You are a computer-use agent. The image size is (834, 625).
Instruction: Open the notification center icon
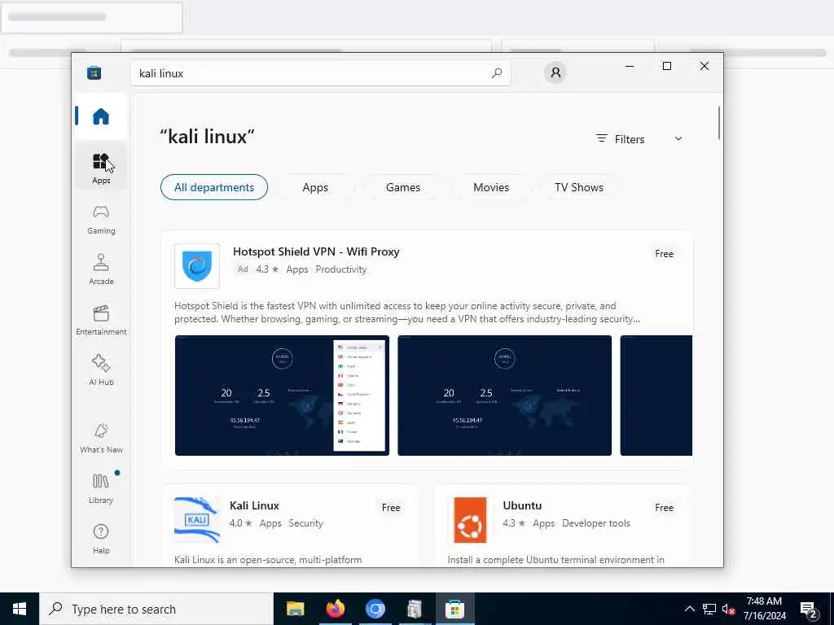pos(809,610)
